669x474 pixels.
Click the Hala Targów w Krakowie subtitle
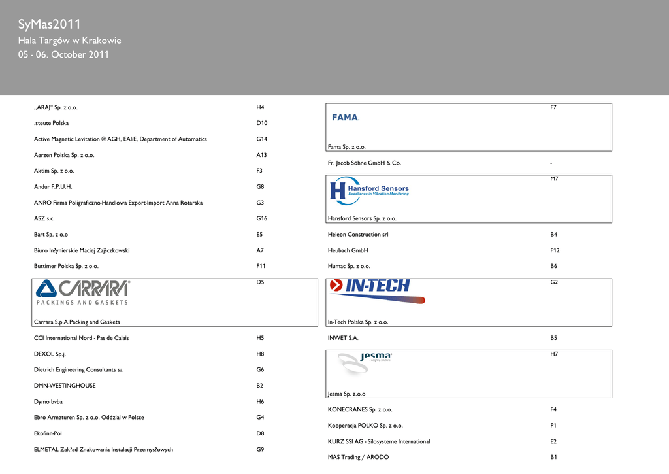point(69,41)
